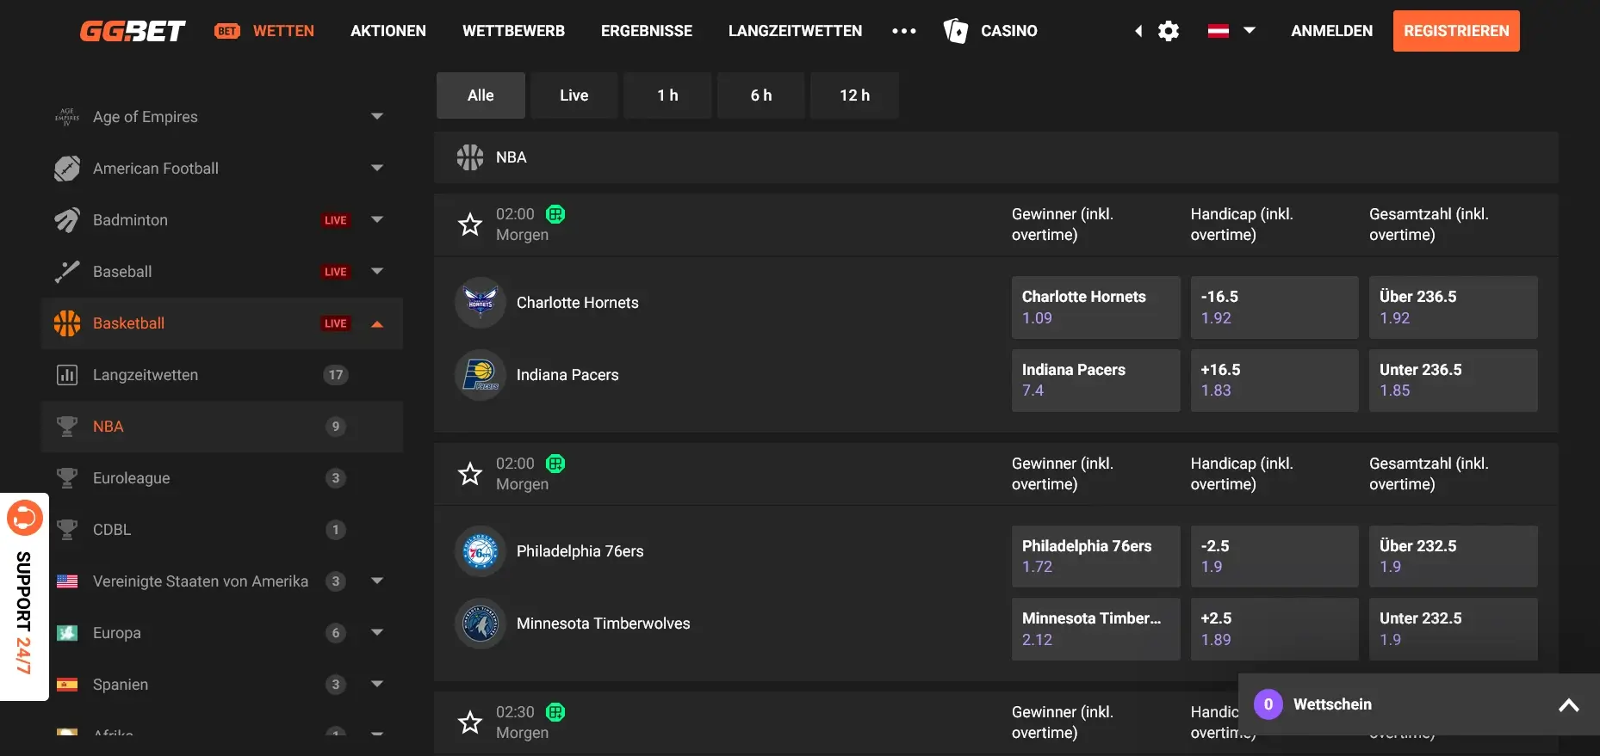Open the AKTIONEN menu
The height and width of the screenshot is (756, 1600).
[x=388, y=31]
